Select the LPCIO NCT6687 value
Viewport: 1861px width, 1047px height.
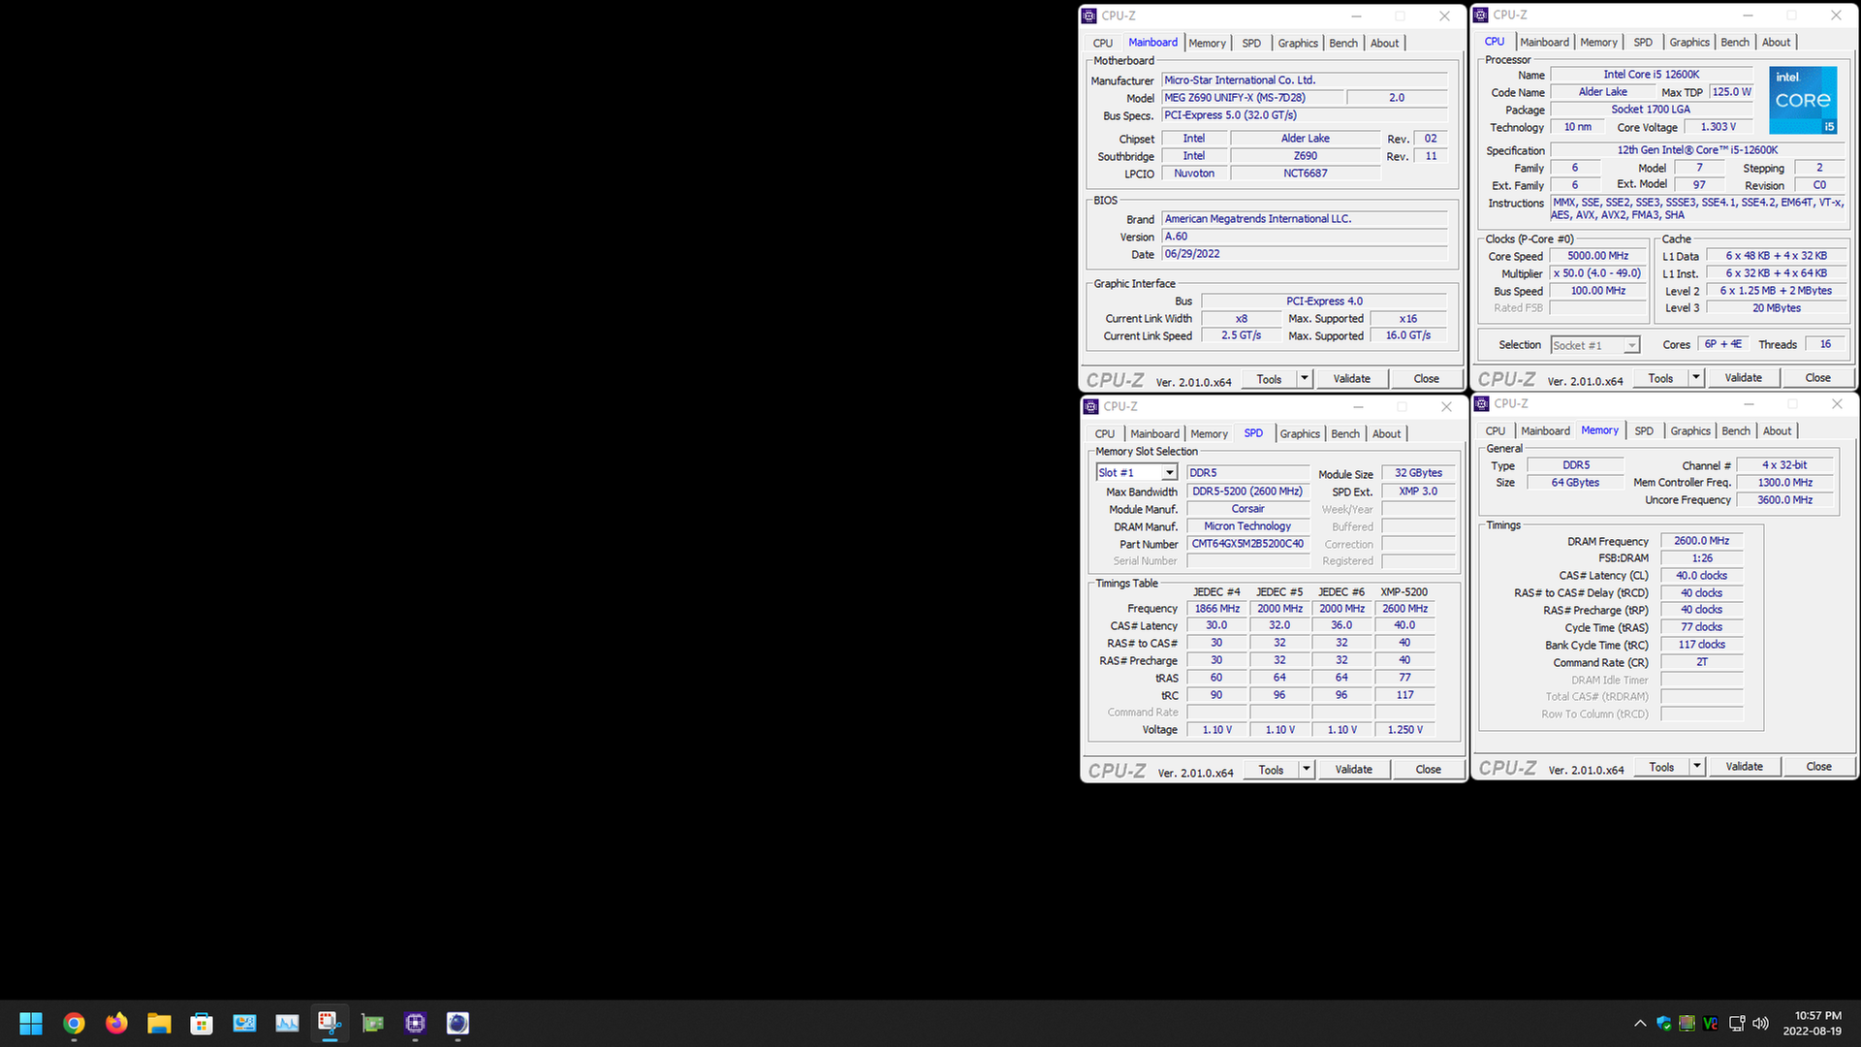pyautogui.click(x=1305, y=173)
